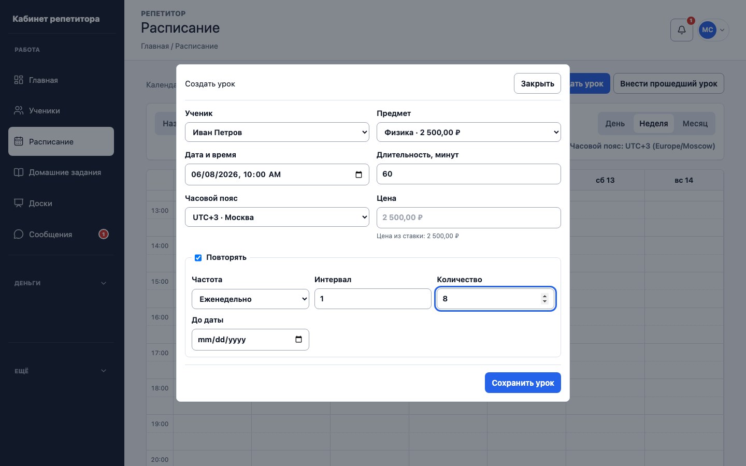746x466 pixels.
Task: Switch calendar to Неделя view
Action: pyautogui.click(x=654, y=124)
